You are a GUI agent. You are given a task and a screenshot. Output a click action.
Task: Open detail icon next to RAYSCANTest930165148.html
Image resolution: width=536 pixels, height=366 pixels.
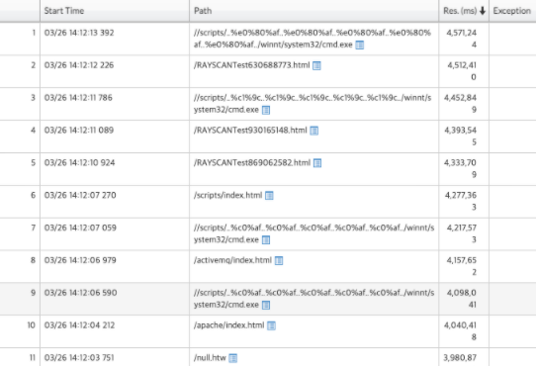[314, 131]
